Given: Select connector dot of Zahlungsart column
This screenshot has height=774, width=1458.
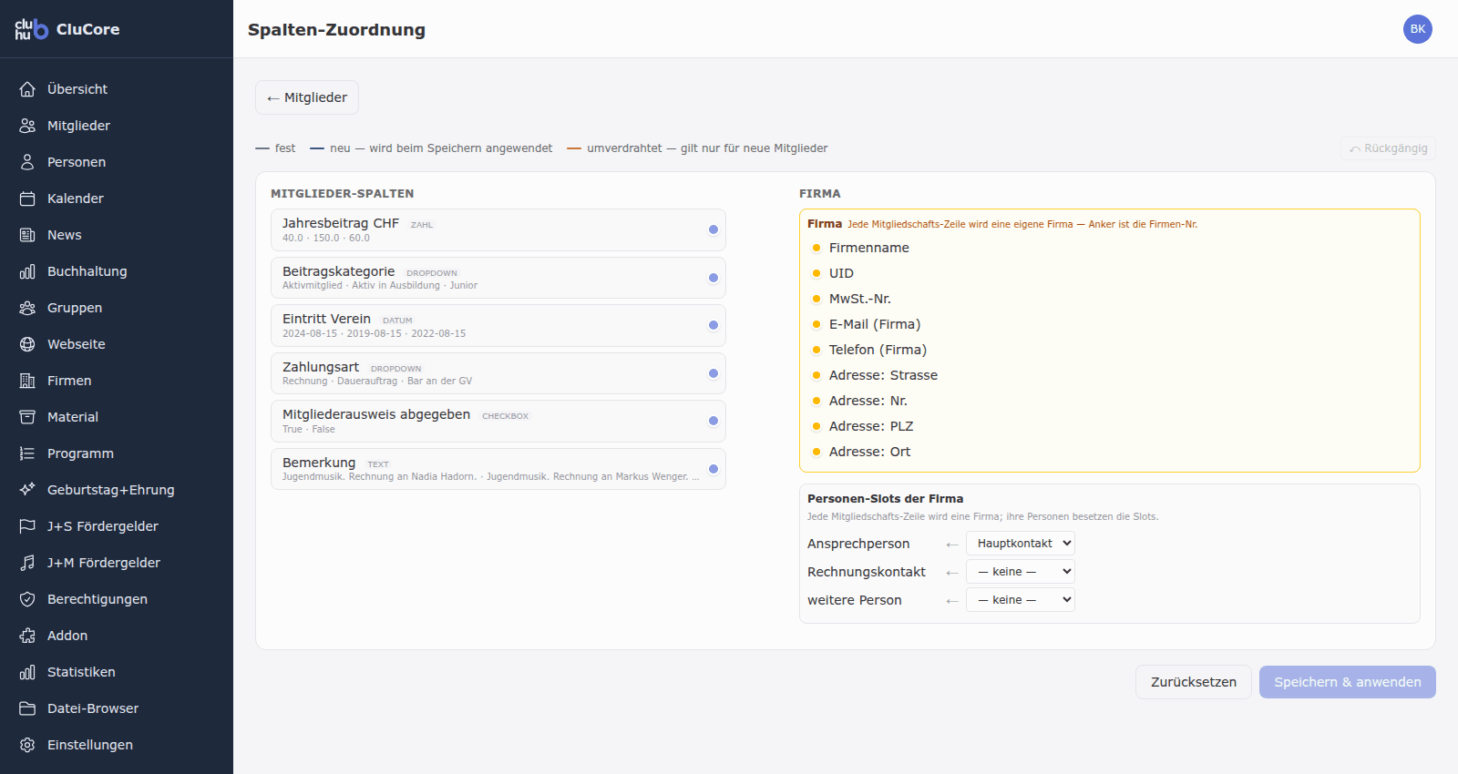Looking at the screenshot, I should click(714, 373).
